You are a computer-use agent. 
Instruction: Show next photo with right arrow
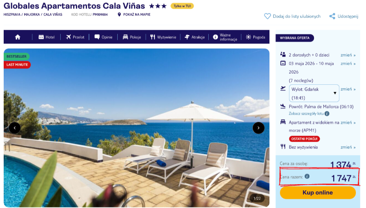pos(258,128)
